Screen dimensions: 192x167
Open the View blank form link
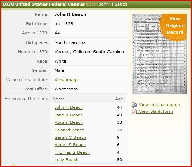(156, 111)
